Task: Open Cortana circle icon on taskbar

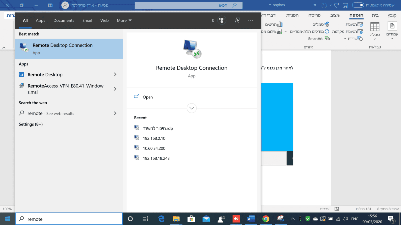Action: pyautogui.click(x=130, y=219)
